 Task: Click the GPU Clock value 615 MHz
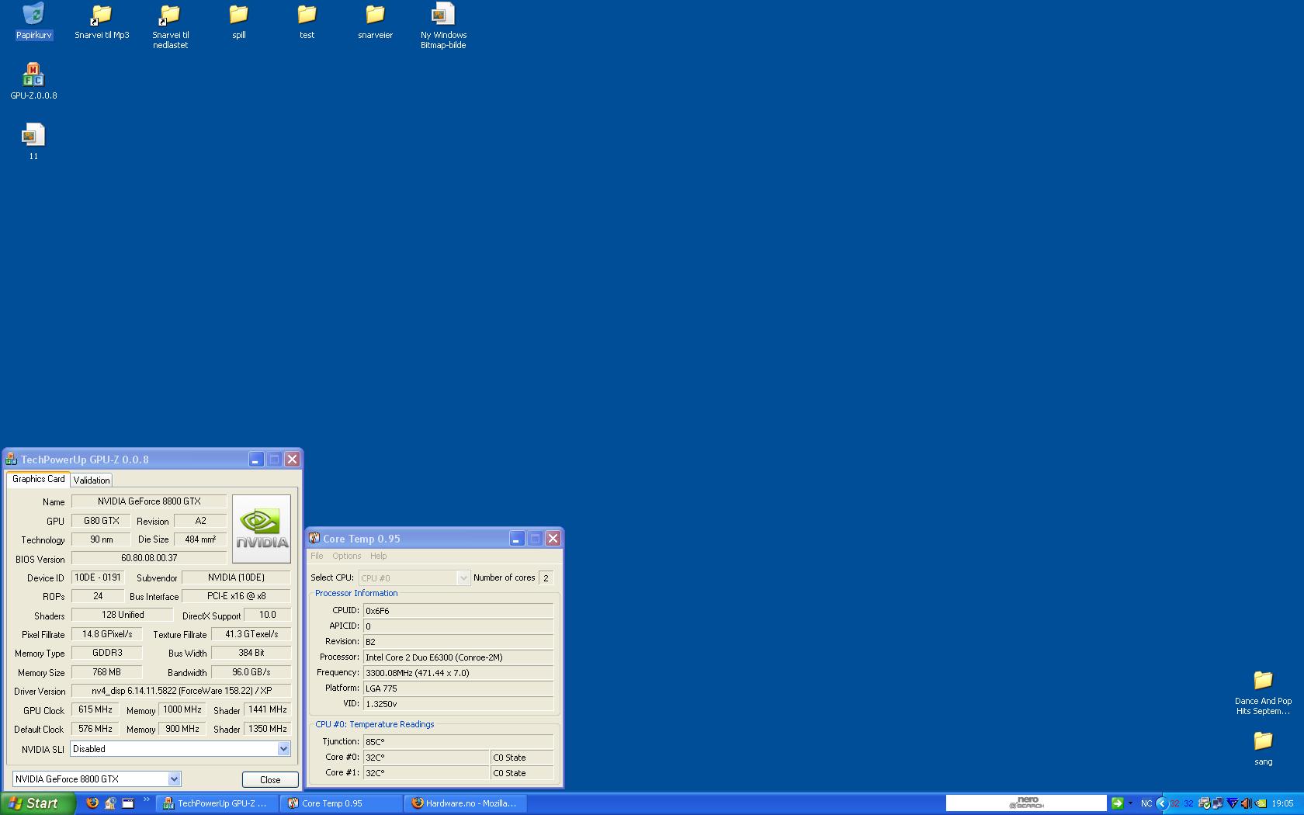pyautogui.click(x=95, y=709)
